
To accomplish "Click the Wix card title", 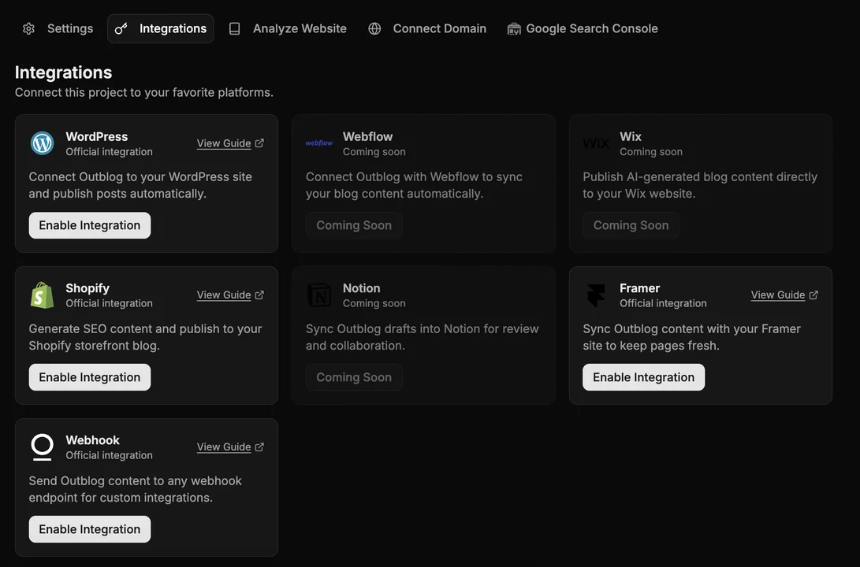I will (630, 136).
